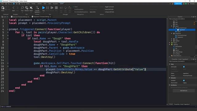The height and width of the screenshot is (111, 197).
Task: Select SunRays in Explorer
Action: [x=178, y=54]
